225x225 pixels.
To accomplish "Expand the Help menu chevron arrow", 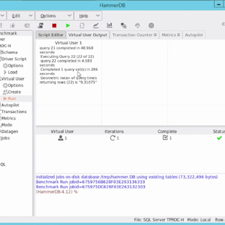I will tap(98, 15).
